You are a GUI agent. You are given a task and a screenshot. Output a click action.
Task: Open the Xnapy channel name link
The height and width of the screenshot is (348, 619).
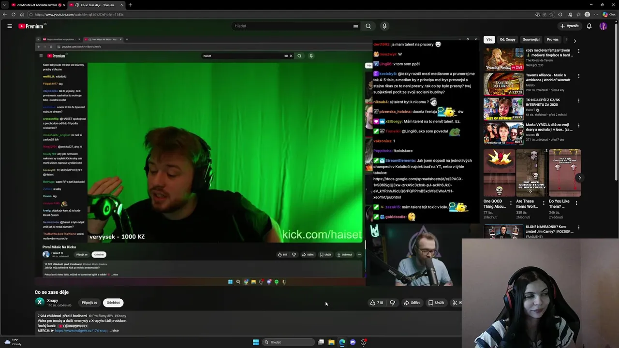(53, 300)
